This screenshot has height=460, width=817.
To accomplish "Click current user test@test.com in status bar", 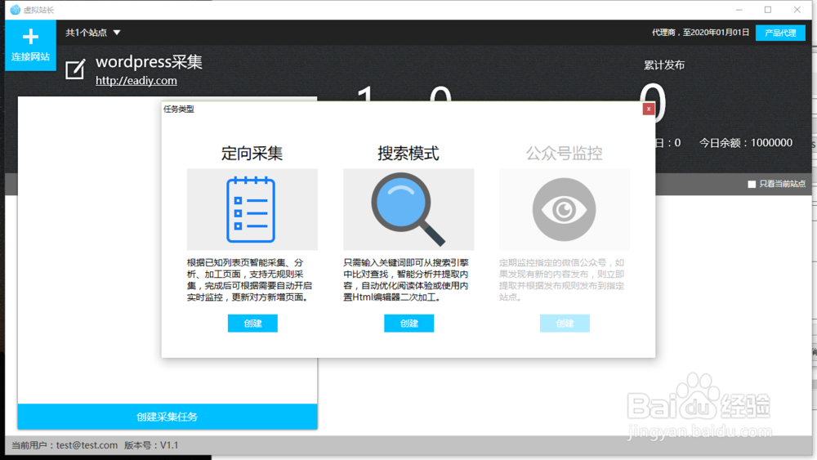I will 65,445.
